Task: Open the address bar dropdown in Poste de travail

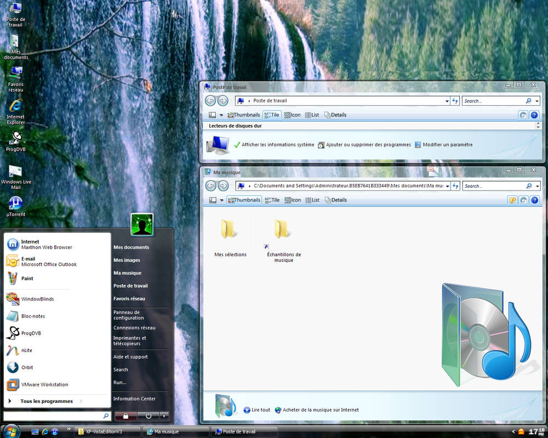Action: tap(448, 101)
